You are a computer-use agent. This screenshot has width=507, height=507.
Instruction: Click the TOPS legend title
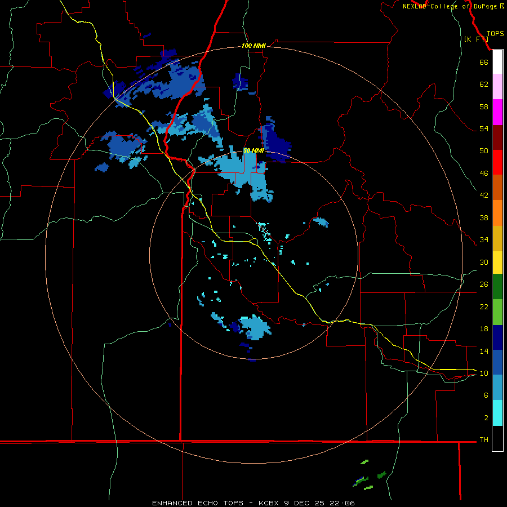tap(495, 34)
